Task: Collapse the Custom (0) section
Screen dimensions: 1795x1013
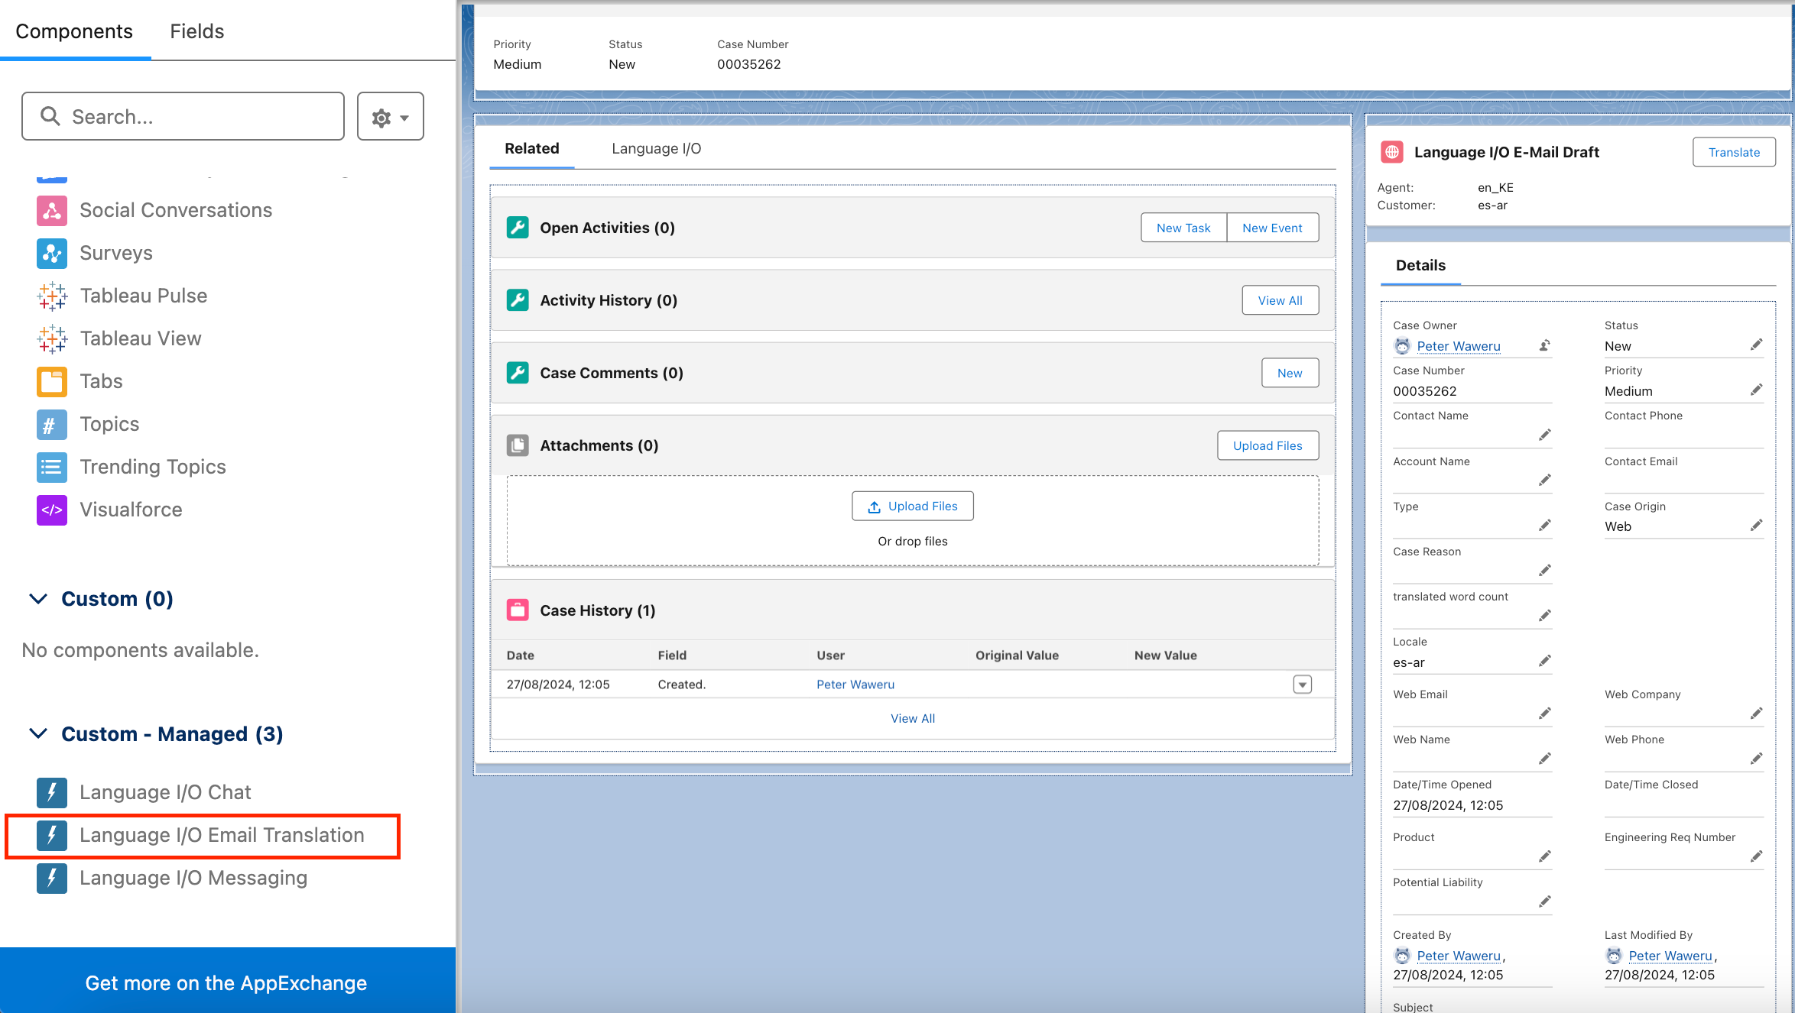Action: pyautogui.click(x=38, y=599)
